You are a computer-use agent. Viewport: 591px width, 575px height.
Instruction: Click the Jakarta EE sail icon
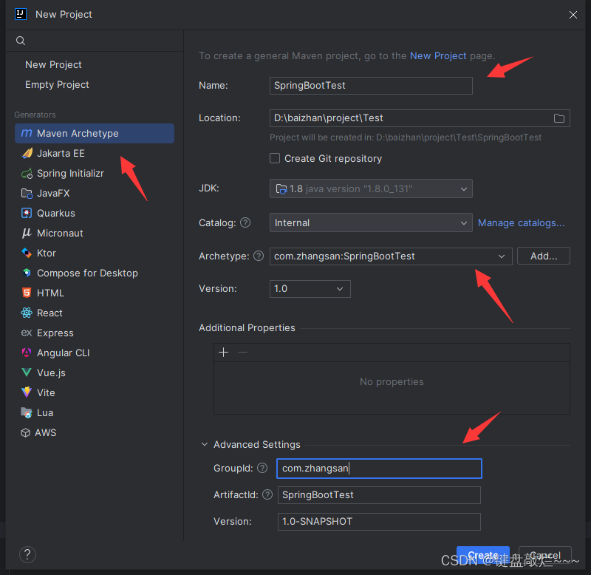pyautogui.click(x=27, y=153)
